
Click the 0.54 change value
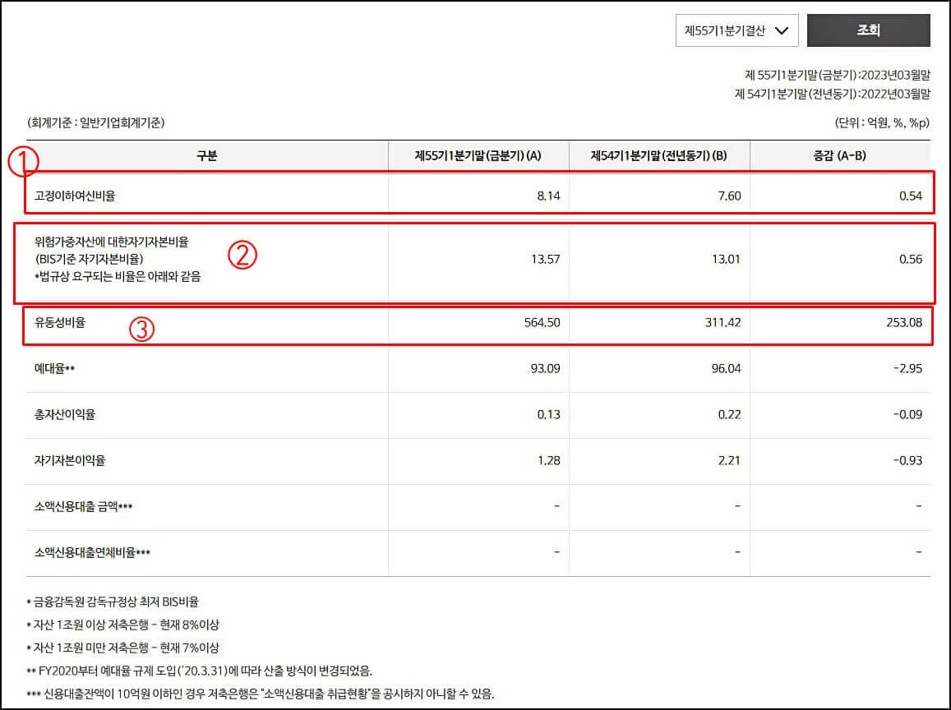[911, 196]
